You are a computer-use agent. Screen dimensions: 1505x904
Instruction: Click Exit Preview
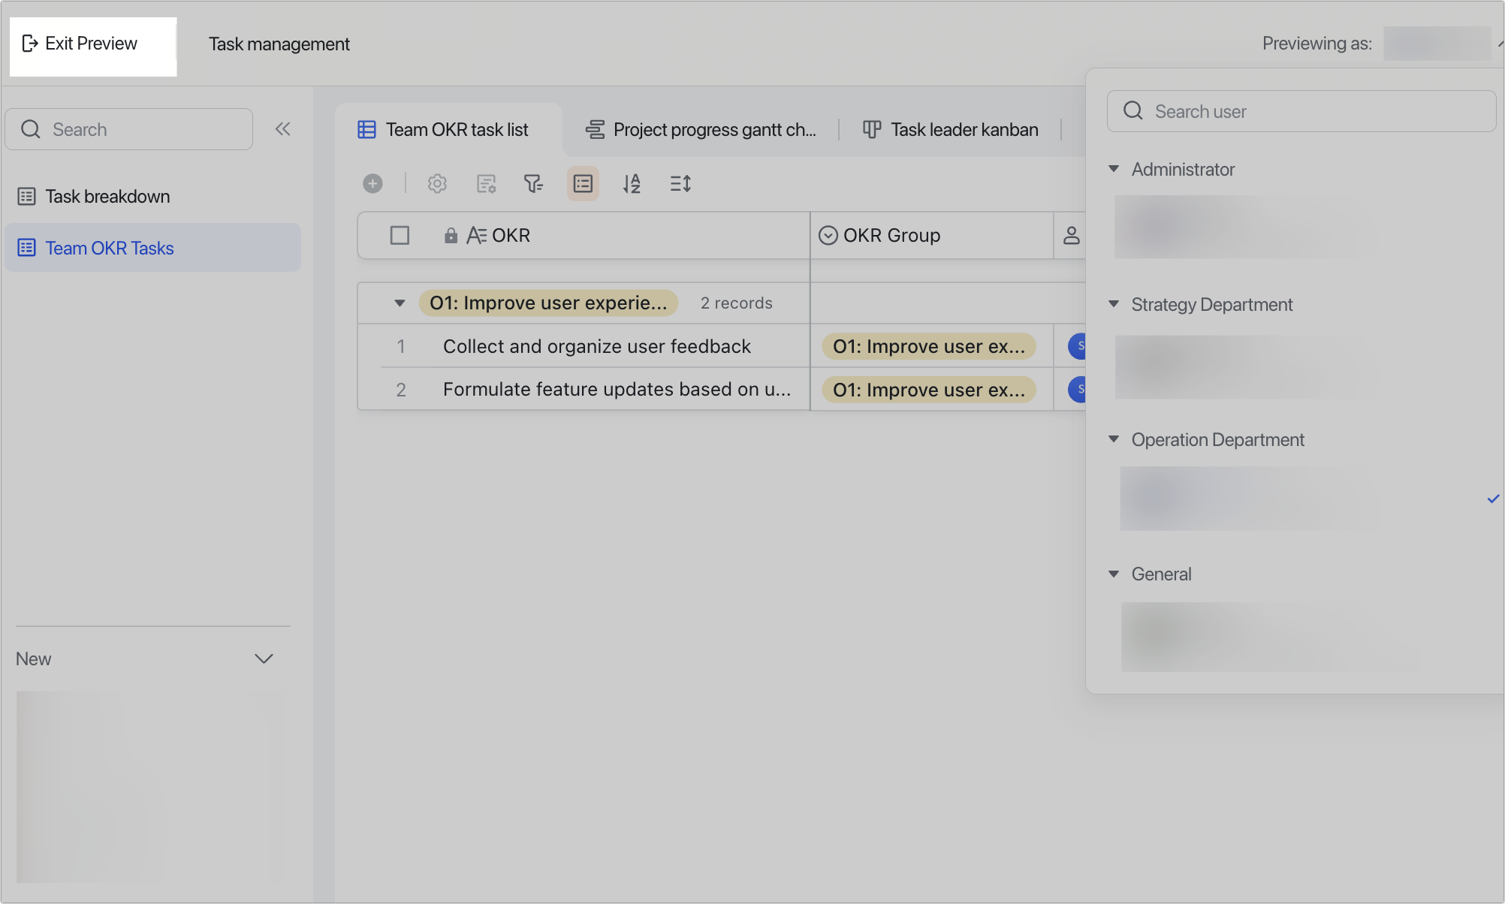pos(81,44)
